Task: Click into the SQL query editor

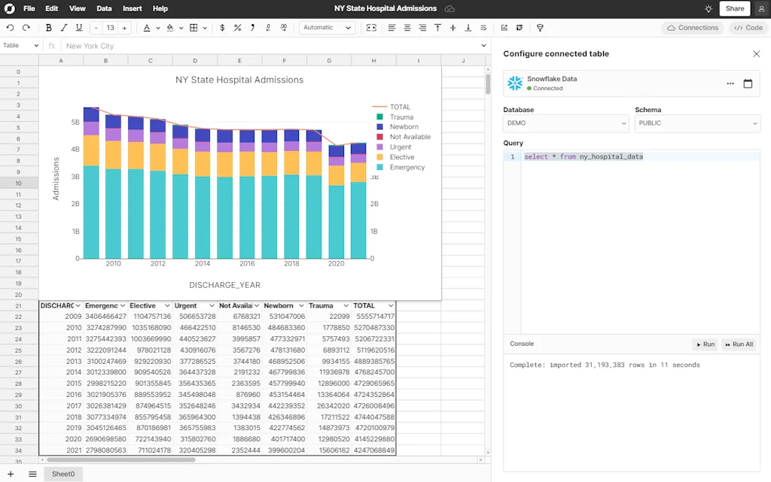Action: coord(640,226)
